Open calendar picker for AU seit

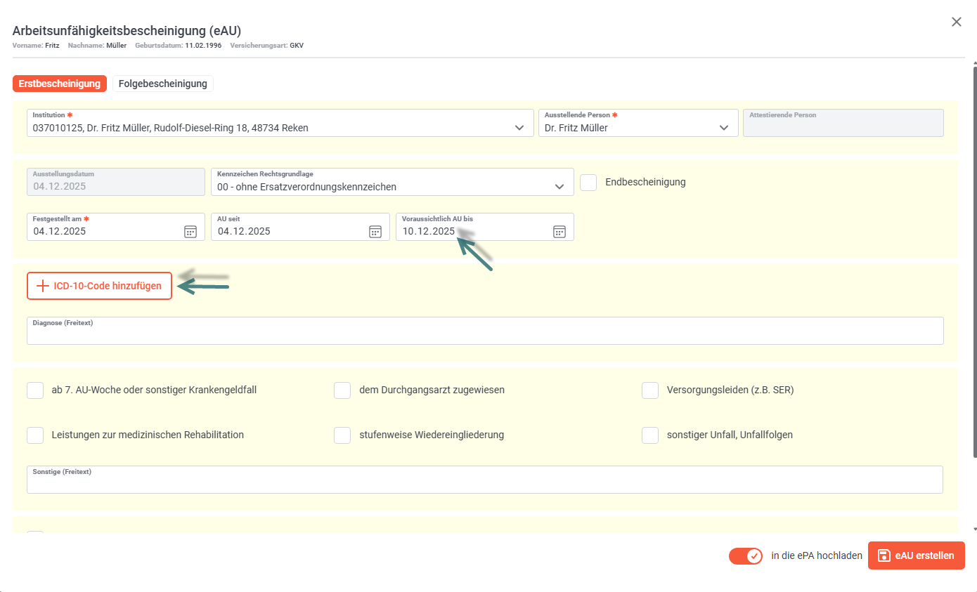coord(375,232)
